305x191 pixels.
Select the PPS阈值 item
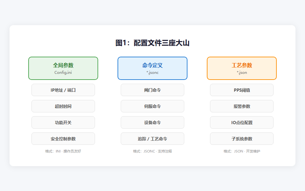click(242, 90)
